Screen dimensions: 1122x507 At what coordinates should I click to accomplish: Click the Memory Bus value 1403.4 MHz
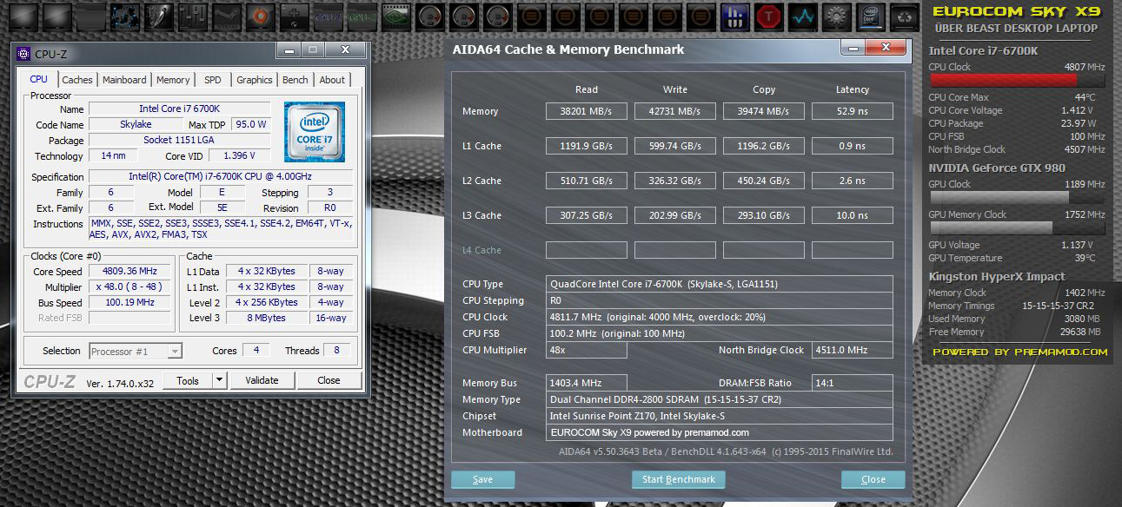(x=587, y=383)
